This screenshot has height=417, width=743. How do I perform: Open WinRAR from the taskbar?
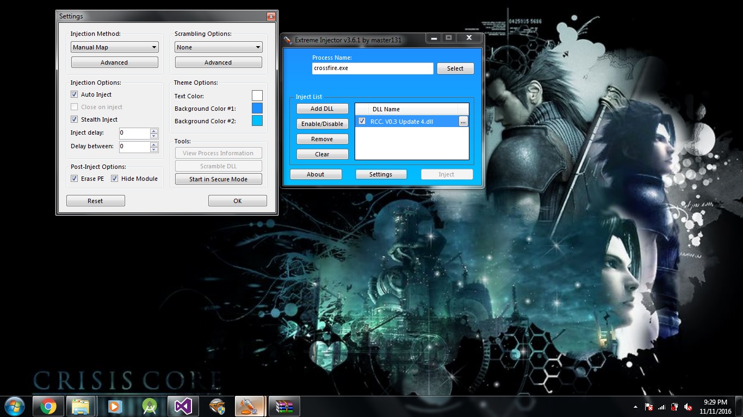click(x=284, y=406)
